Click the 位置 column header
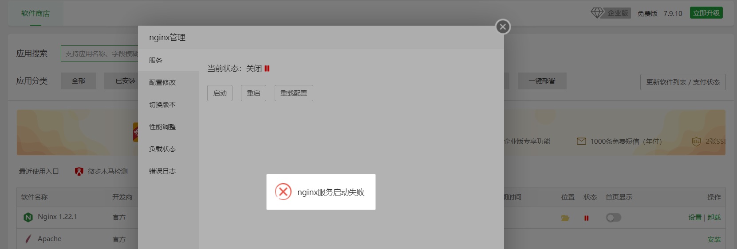The width and height of the screenshot is (737, 249). click(x=568, y=197)
